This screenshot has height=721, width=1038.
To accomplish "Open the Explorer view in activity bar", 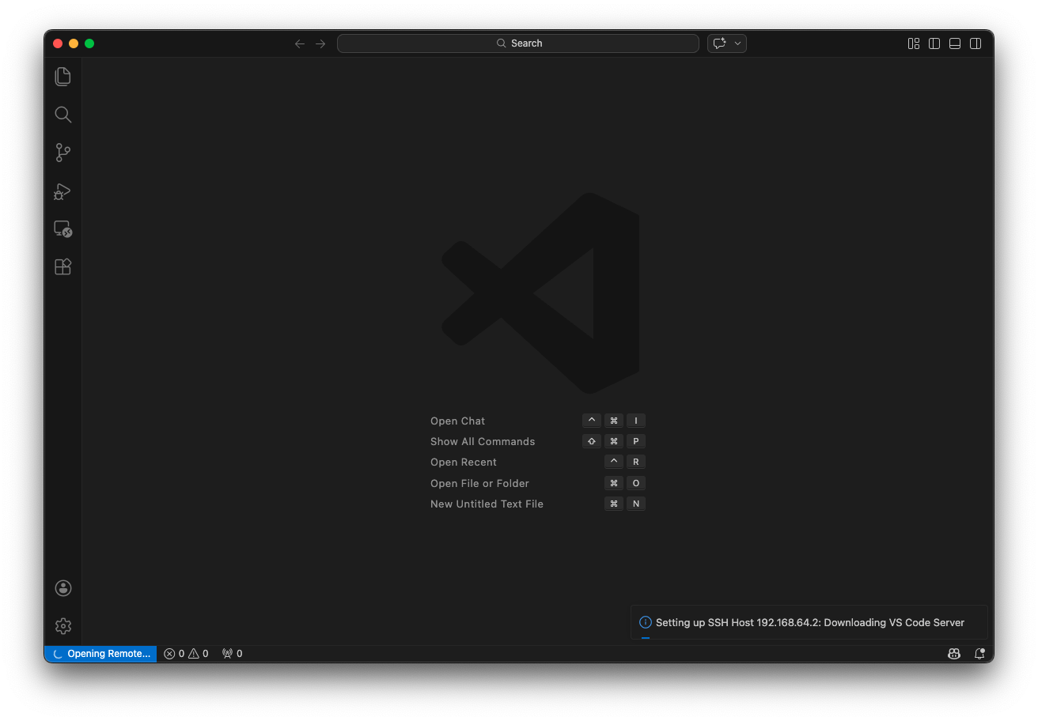I will pos(63,77).
